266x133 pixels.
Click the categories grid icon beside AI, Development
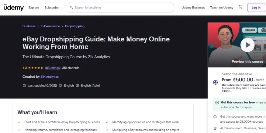[x=215, y=128]
